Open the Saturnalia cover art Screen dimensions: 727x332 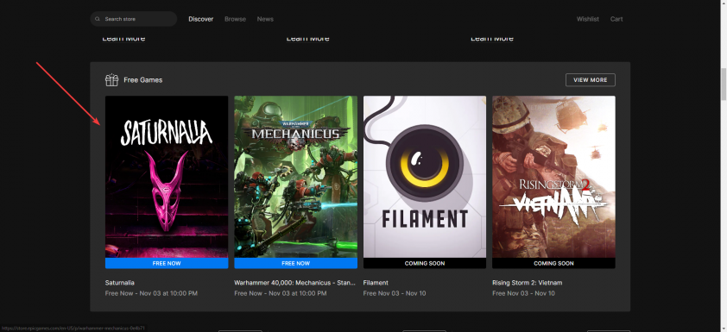(x=167, y=177)
